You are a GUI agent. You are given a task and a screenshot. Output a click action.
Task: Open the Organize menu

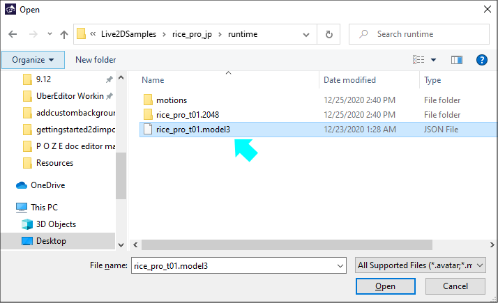coord(33,60)
